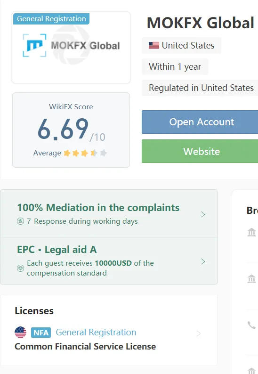Viewport: 258px width, 374px height.
Task: Click the US flag circle icon in Licenses
Action: pyautogui.click(x=21, y=332)
